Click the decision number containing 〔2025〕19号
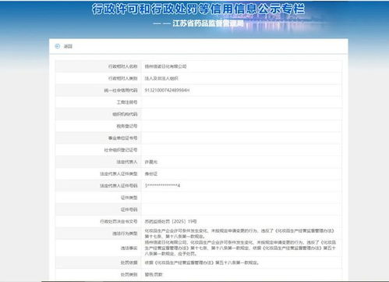 pyautogui.click(x=171, y=222)
